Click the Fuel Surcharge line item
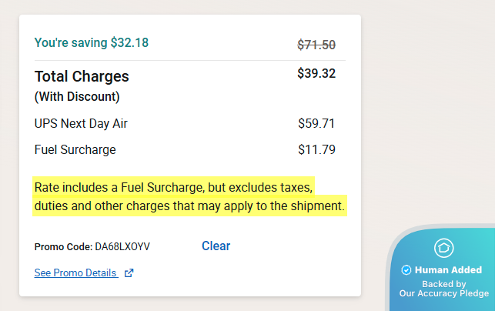Screen dimensions: 495x311 pos(75,149)
